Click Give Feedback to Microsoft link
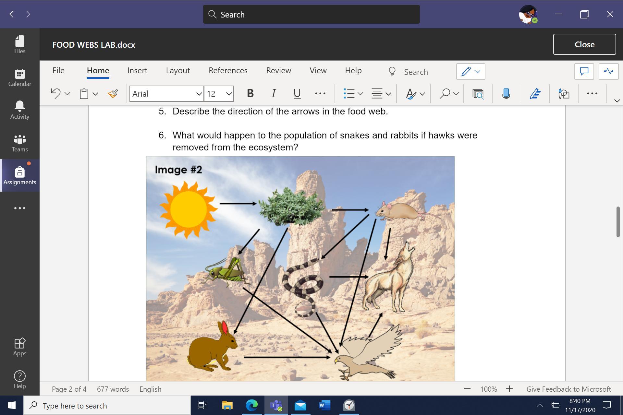The height and width of the screenshot is (415, 623). tap(568, 389)
